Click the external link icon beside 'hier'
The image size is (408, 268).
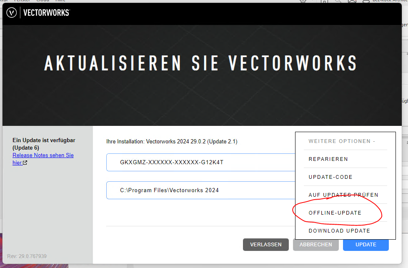(x=25, y=163)
